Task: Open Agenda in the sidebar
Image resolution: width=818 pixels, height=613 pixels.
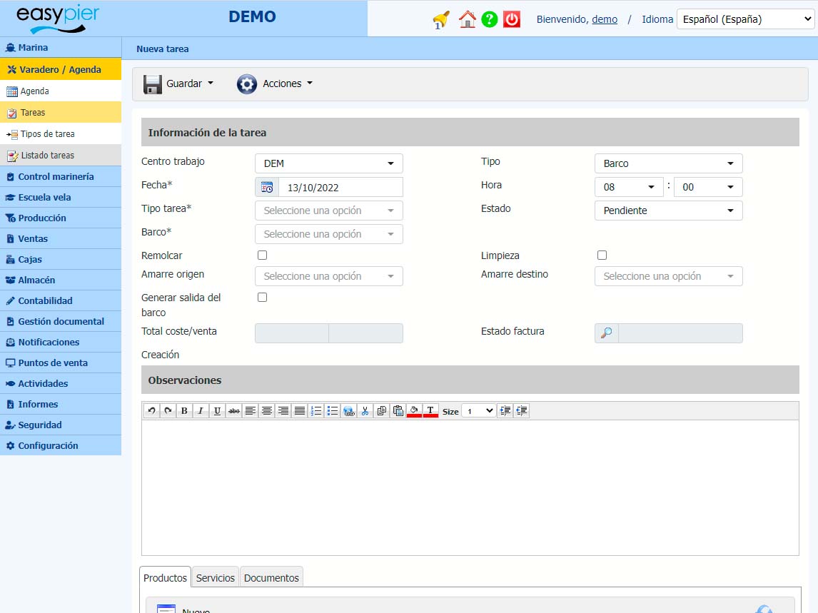Action: tap(61, 91)
